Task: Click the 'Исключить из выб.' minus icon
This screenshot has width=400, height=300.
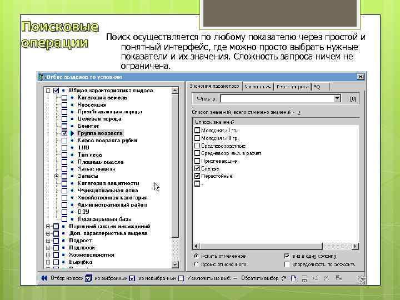Action: (x=235, y=278)
